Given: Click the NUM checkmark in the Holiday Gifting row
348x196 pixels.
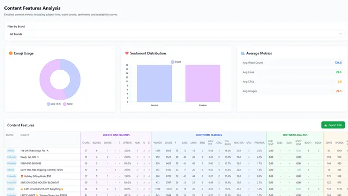Looking at the screenshot, I should coord(138,176).
